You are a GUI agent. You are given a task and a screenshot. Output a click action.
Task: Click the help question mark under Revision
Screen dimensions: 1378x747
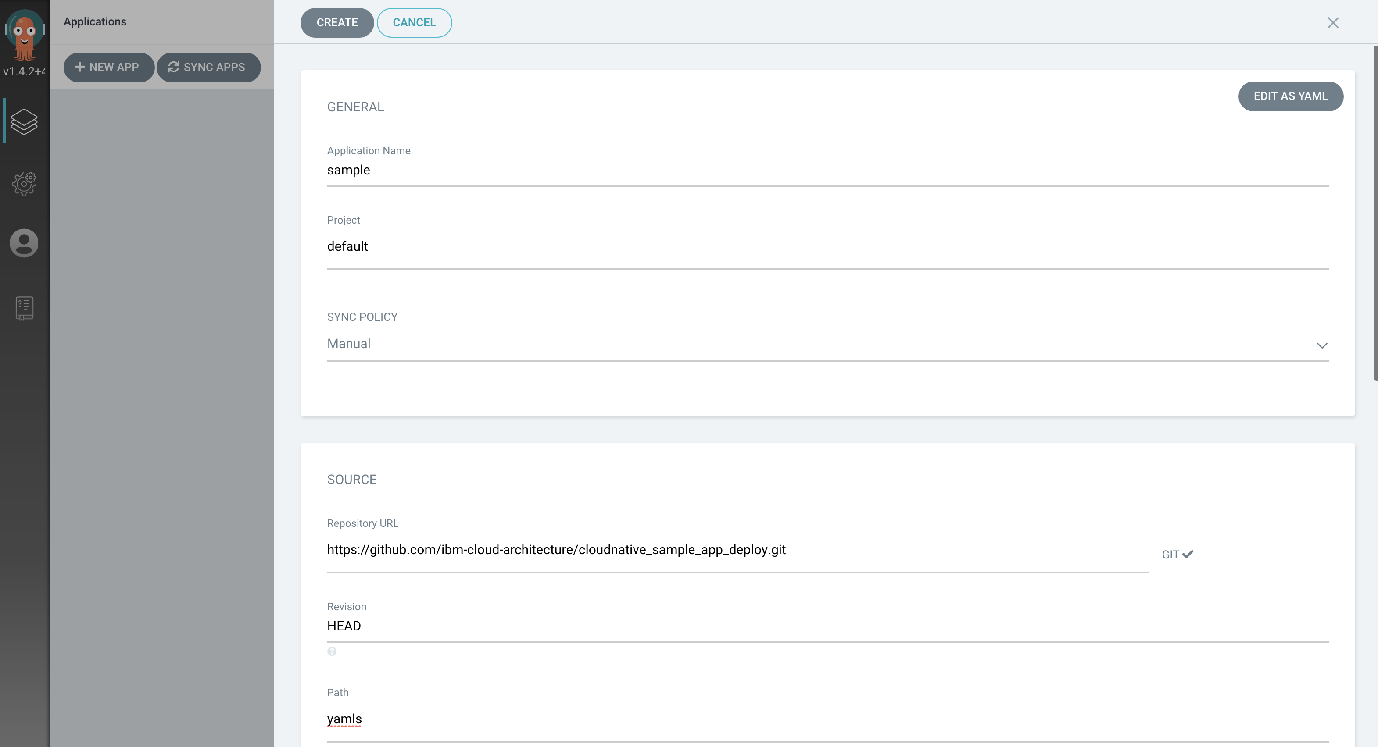point(332,651)
